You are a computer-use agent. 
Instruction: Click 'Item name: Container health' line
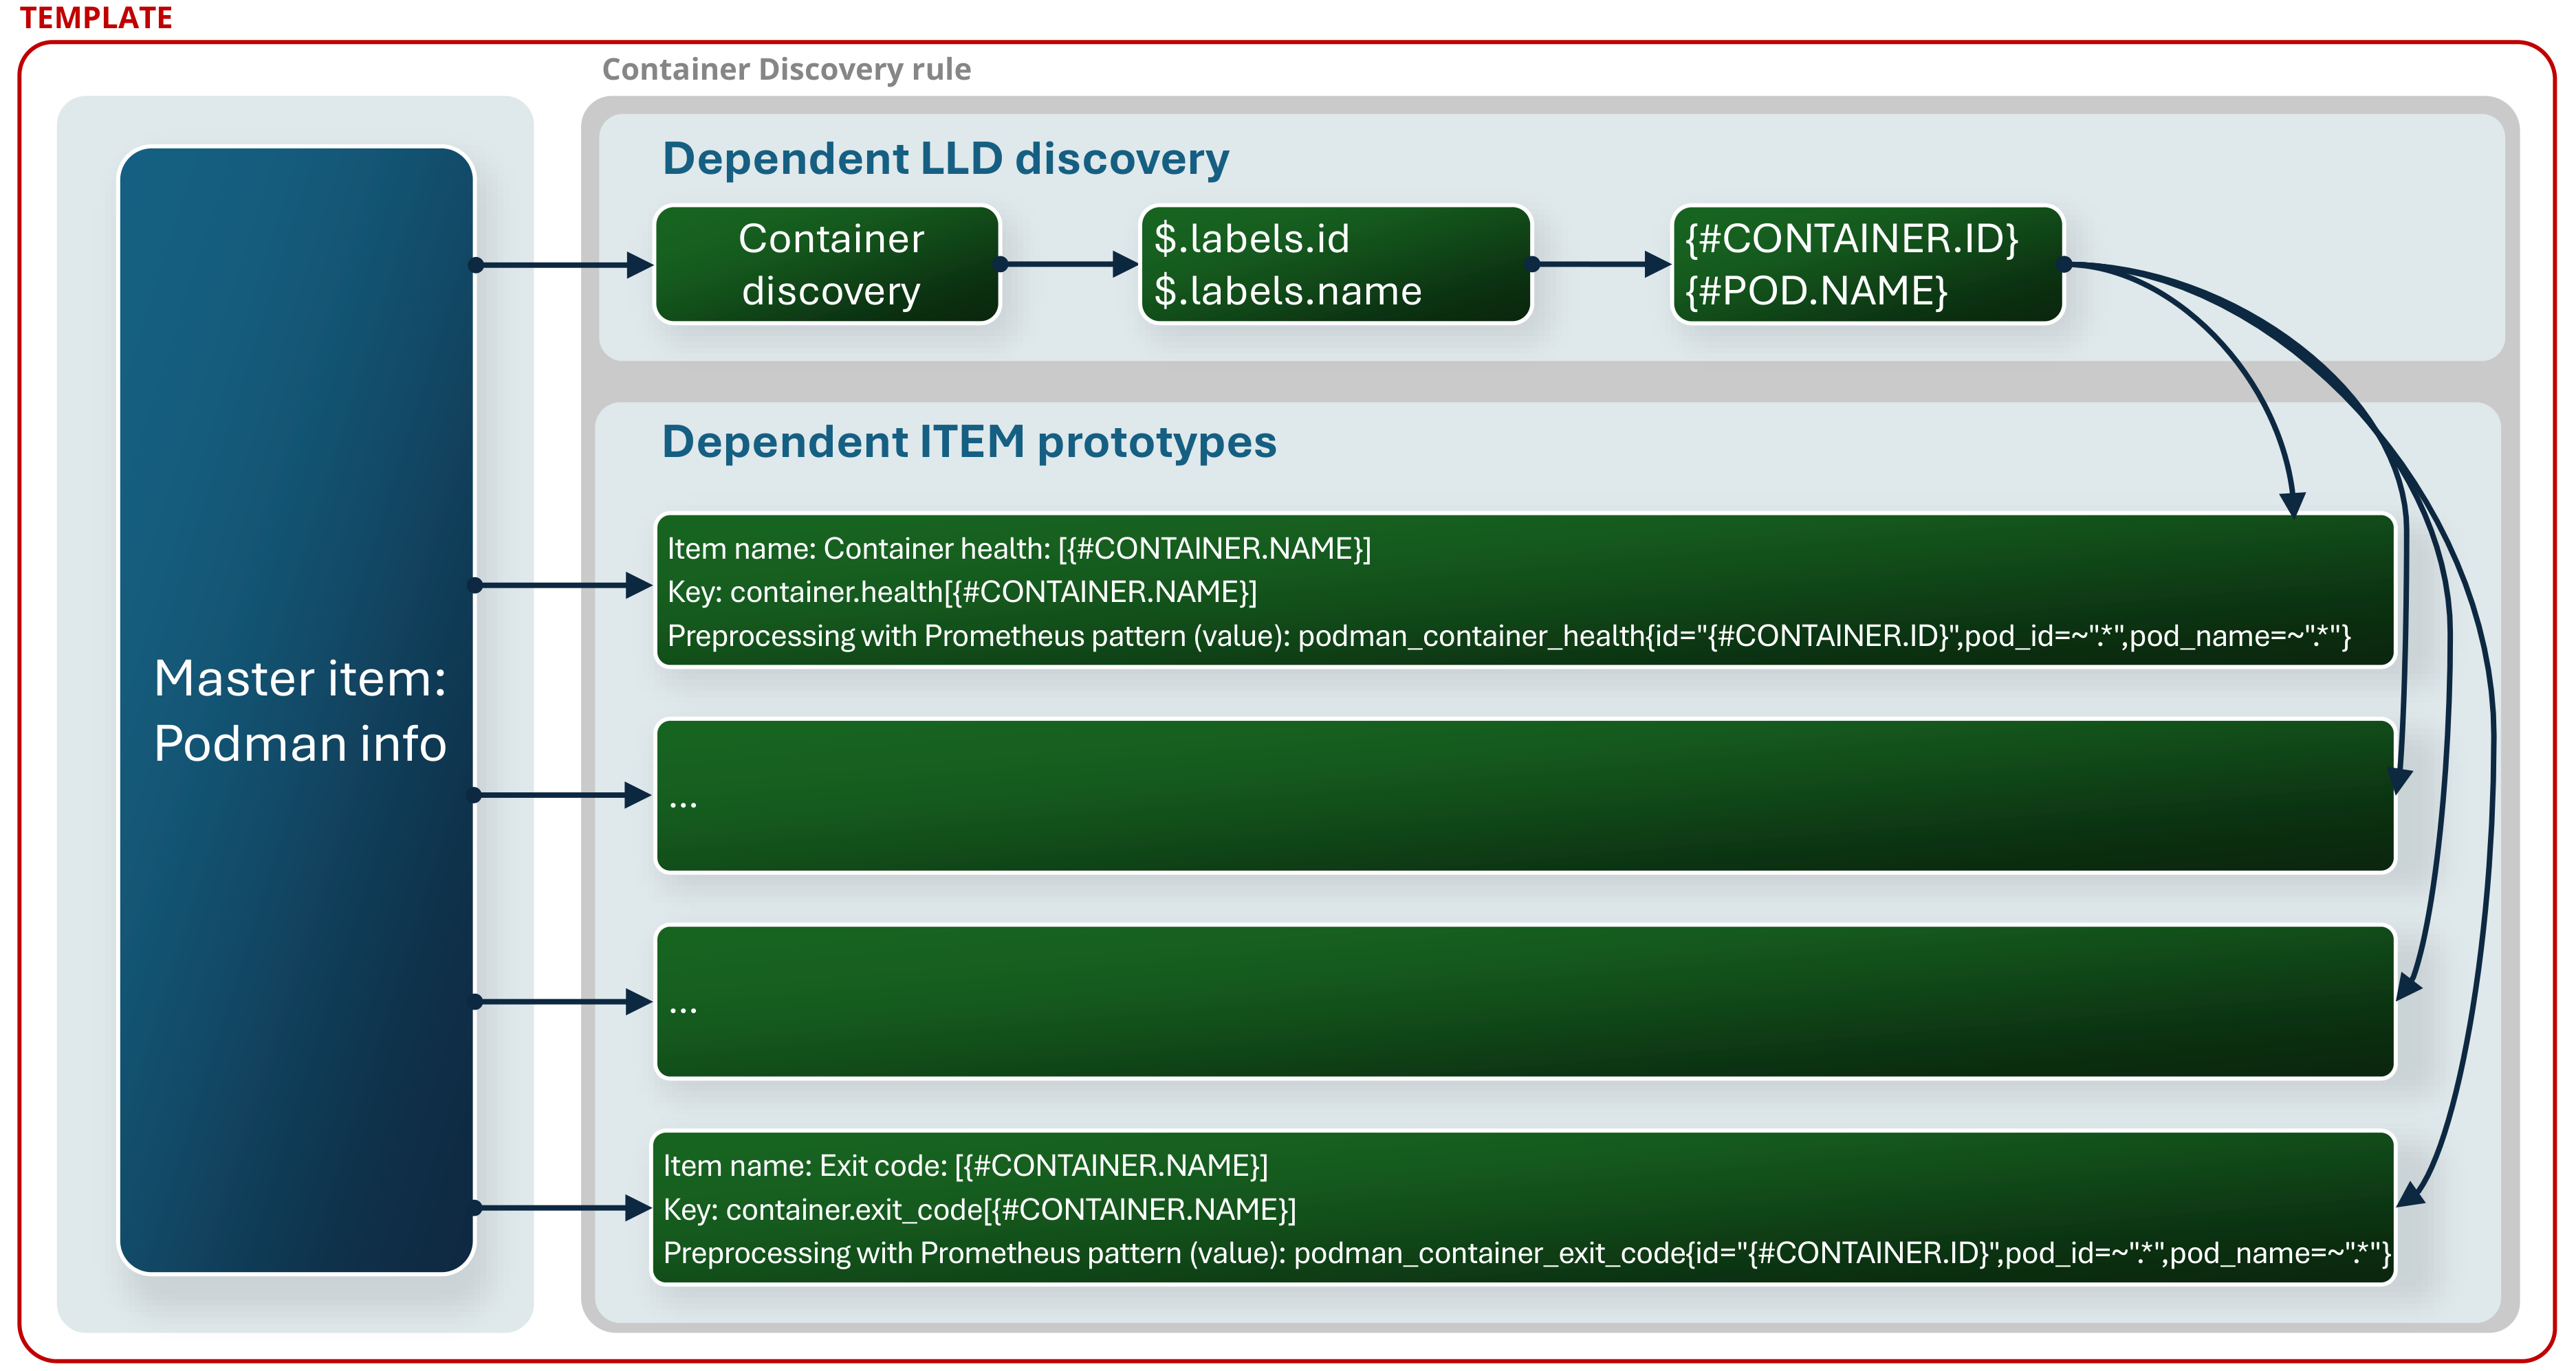pos(1019,548)
